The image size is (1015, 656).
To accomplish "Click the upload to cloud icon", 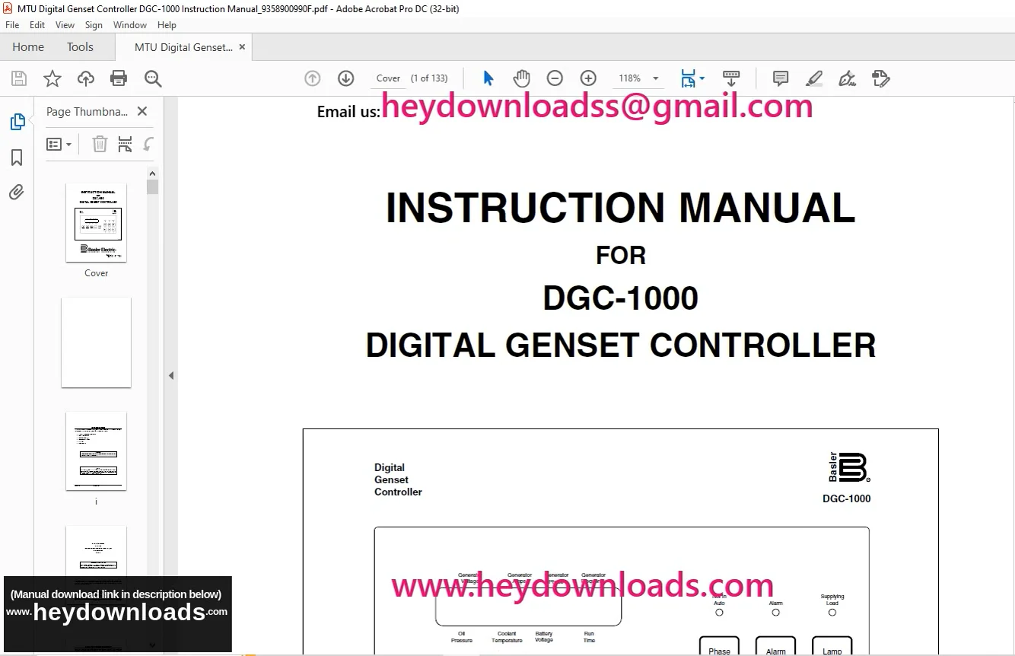I will tap(86, 78).
